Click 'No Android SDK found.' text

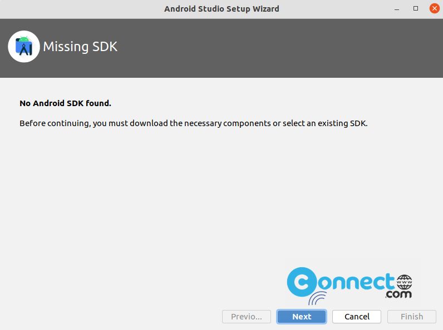pyautogui.click(x=65, y=103)
